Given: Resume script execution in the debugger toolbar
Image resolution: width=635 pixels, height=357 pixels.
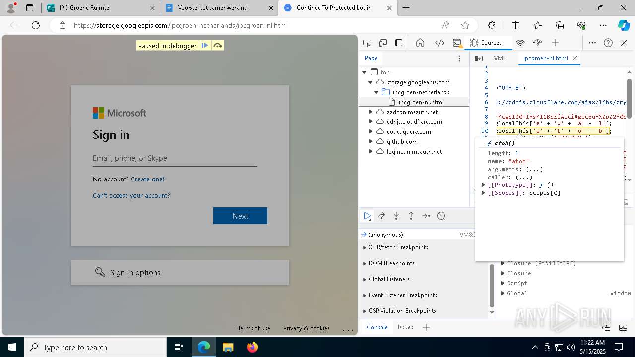Looking at the screenshot, I should pyautogui.click(x=367, y=216).
